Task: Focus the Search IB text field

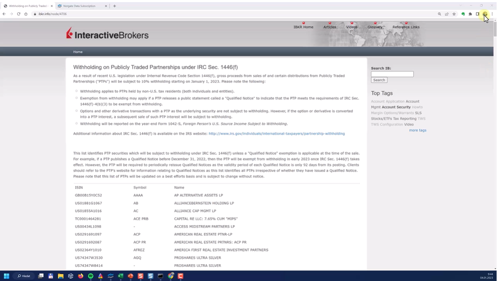Action: coord(392,74)
